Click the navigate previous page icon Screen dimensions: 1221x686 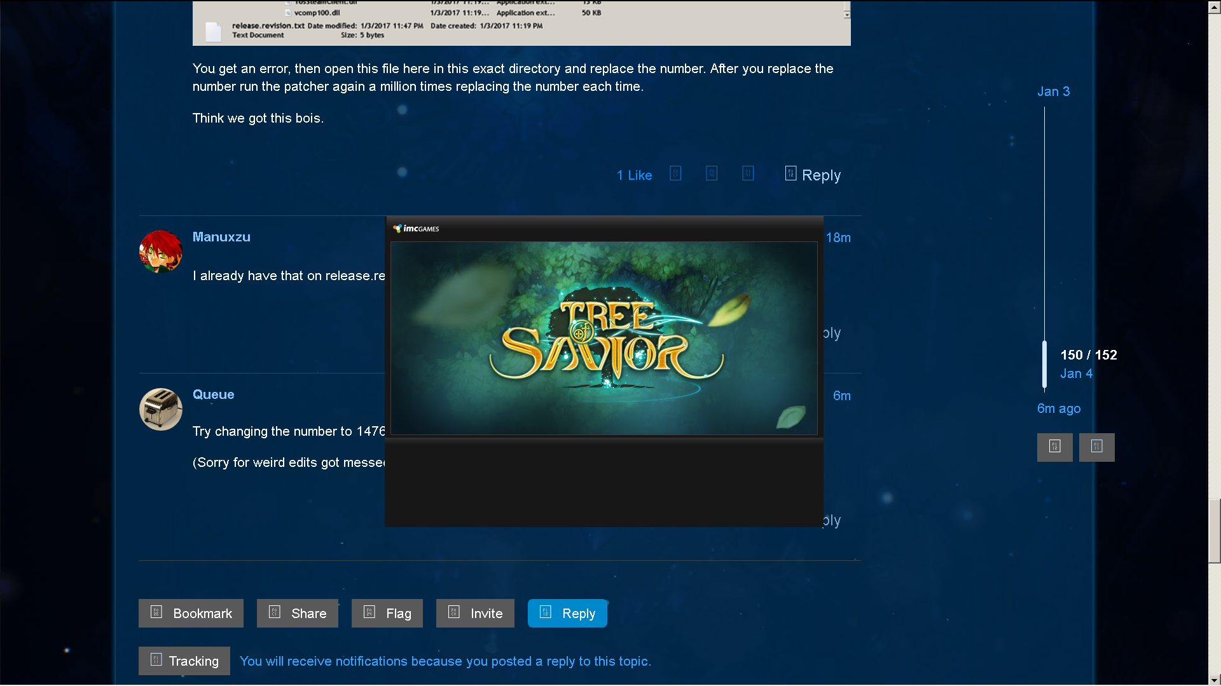(x=1055, y=447)
